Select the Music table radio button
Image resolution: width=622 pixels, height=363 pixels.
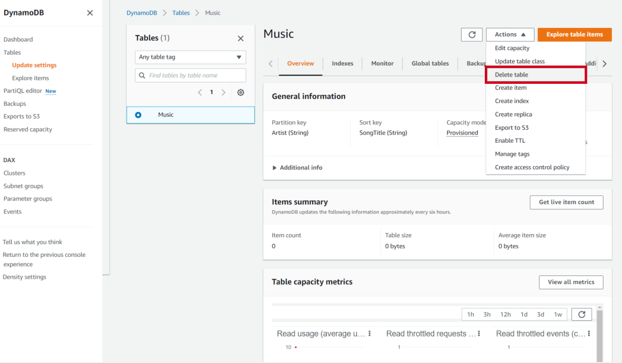click(138, 115)
